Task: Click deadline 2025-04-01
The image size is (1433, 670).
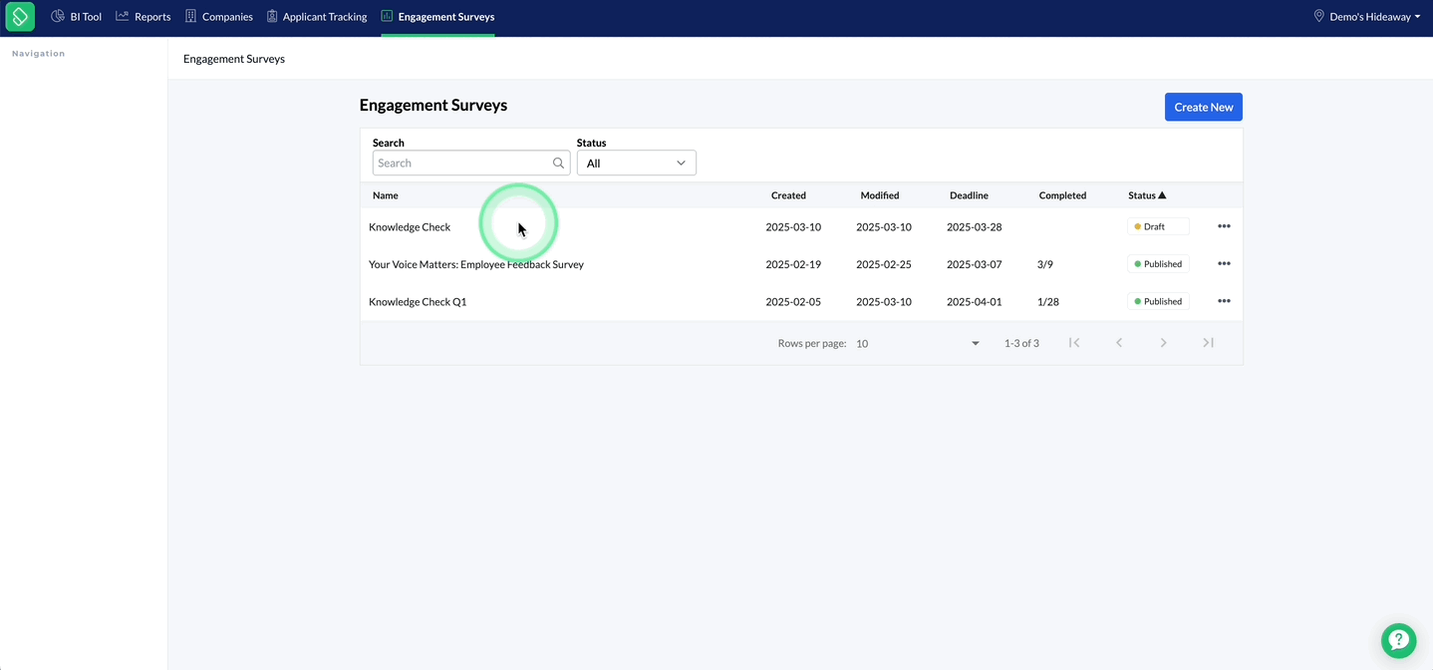Action: (x=974, y=302)
